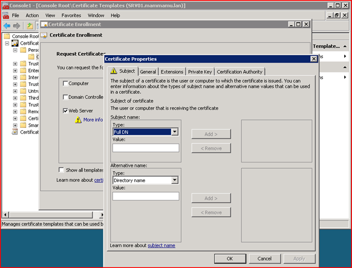Uncheck the Web Server checkbox
The image size is (352, 268).
pyautogui.click(x=65, y=111)
